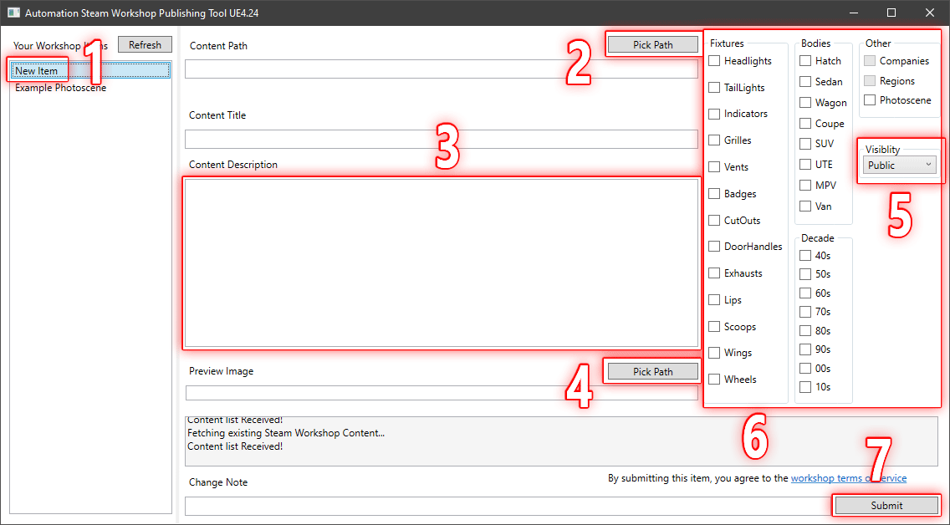The width and height of the screenshot is (950, 525).
Task: Toggle the Grilles checkbox
Action: pos(714,140)
